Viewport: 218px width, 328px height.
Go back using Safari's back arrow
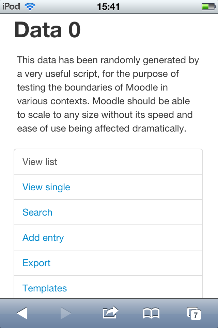click(22, 313)
